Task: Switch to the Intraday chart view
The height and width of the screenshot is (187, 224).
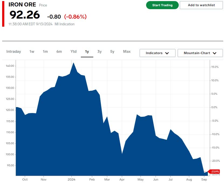Action: click(x=14, y=52)
